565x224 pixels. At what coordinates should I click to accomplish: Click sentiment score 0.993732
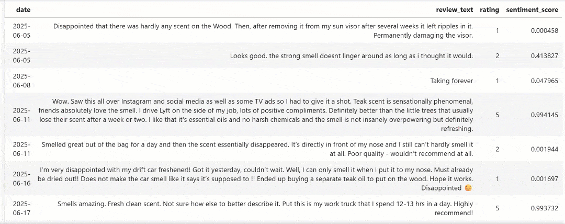point(544,208)
